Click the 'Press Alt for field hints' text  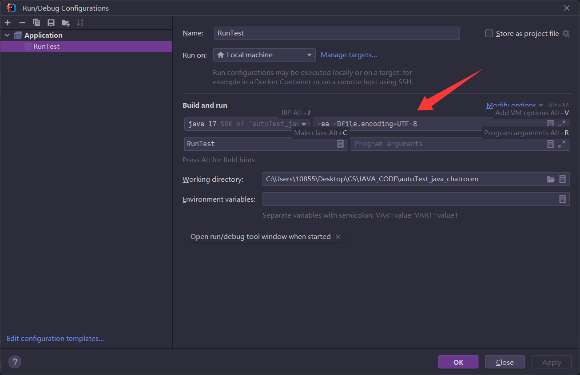[x=218, y=160]
